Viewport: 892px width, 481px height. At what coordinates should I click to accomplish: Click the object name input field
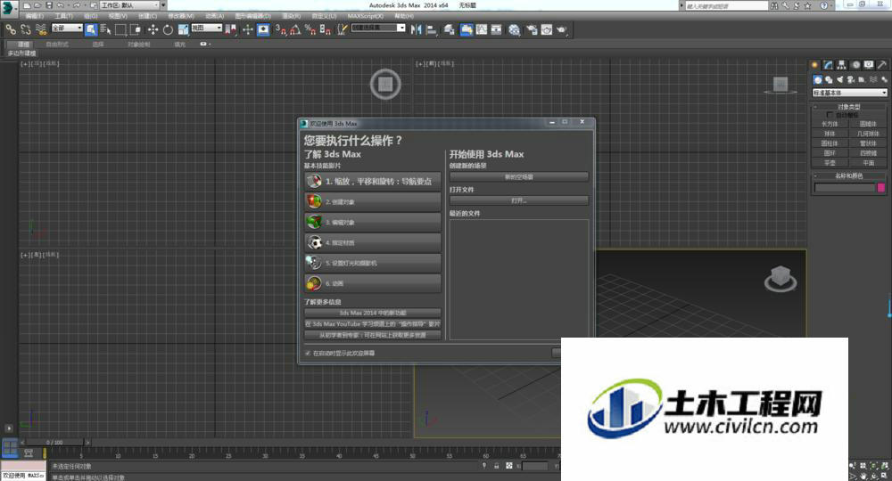tap(845, 187)
